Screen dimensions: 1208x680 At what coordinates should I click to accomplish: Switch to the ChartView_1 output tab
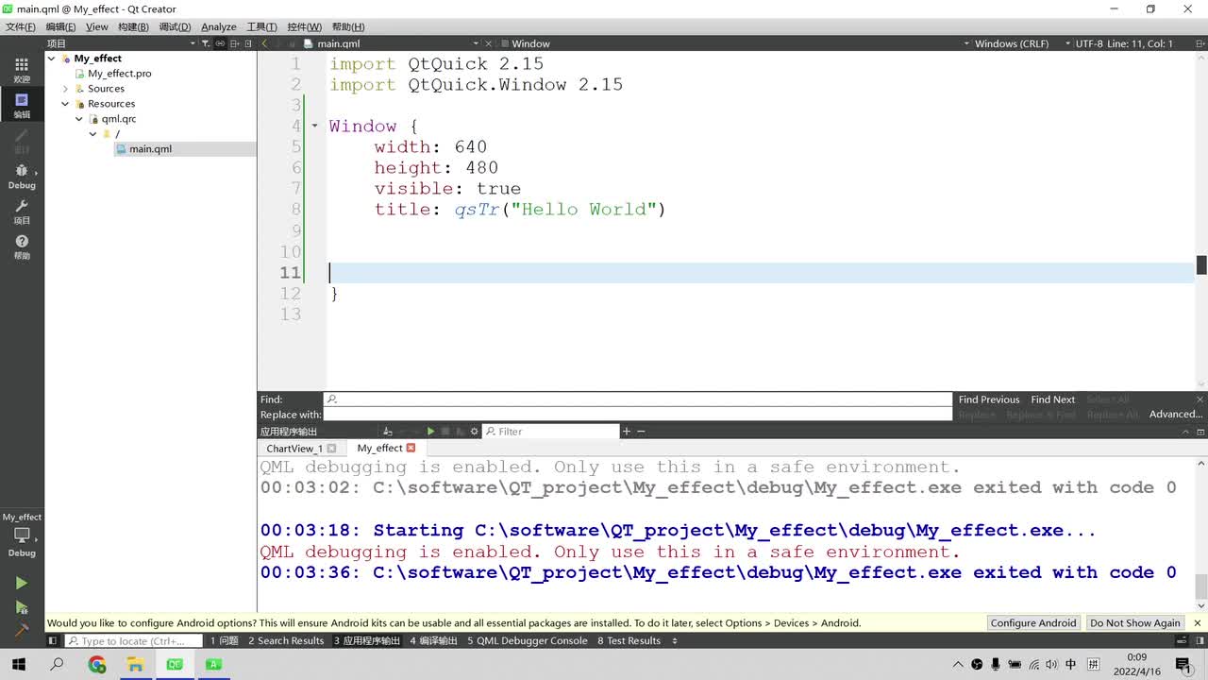click(x=294, y=449)
